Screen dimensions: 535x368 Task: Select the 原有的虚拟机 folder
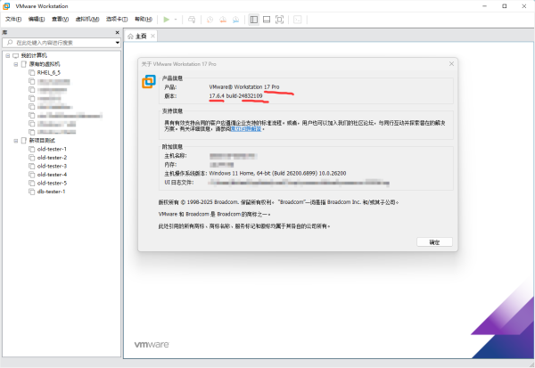(x=45, y=64)
